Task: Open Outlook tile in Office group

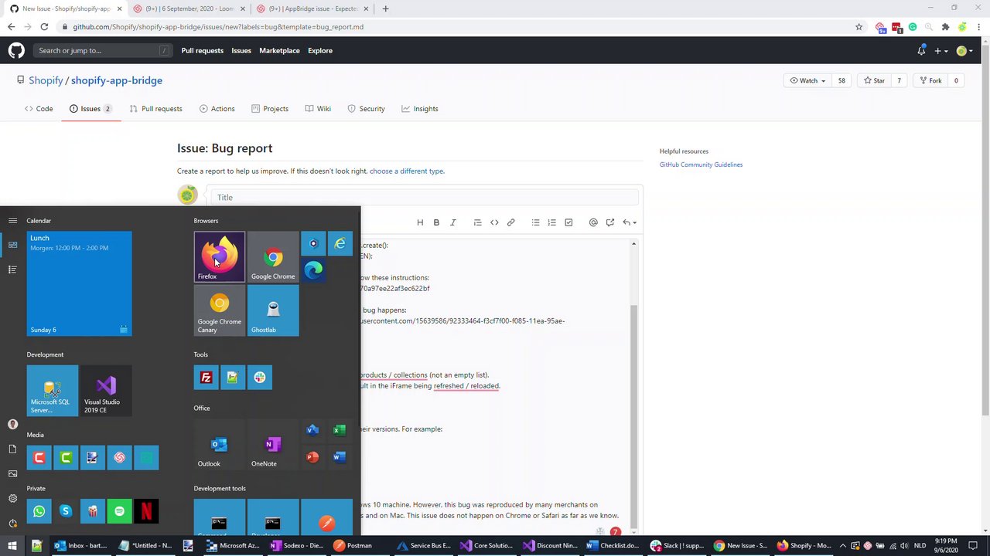Action: 220,444
